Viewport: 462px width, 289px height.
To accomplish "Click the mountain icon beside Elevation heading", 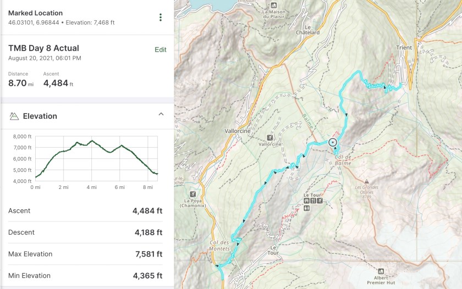I will (14, 116).
